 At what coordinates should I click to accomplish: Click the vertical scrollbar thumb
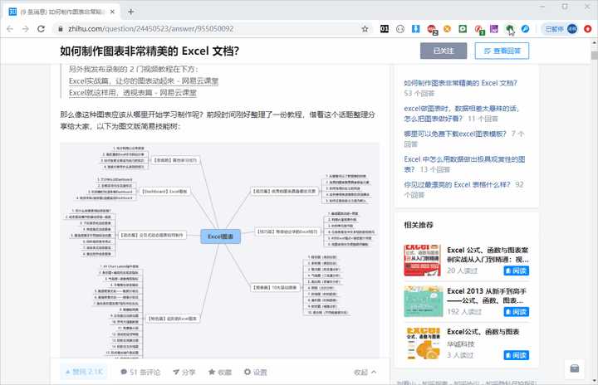click(594, 56)
